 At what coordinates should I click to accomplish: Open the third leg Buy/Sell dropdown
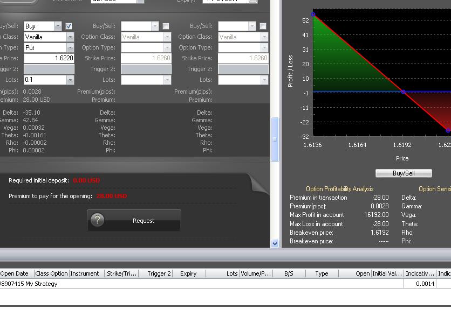[252, 26]
